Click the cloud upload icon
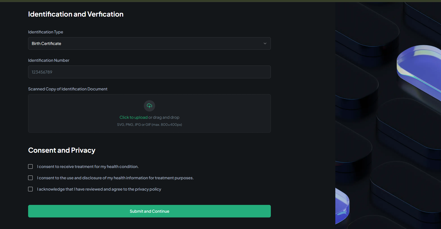The width and height of the screenshot is (441, 229). [149, 106]
